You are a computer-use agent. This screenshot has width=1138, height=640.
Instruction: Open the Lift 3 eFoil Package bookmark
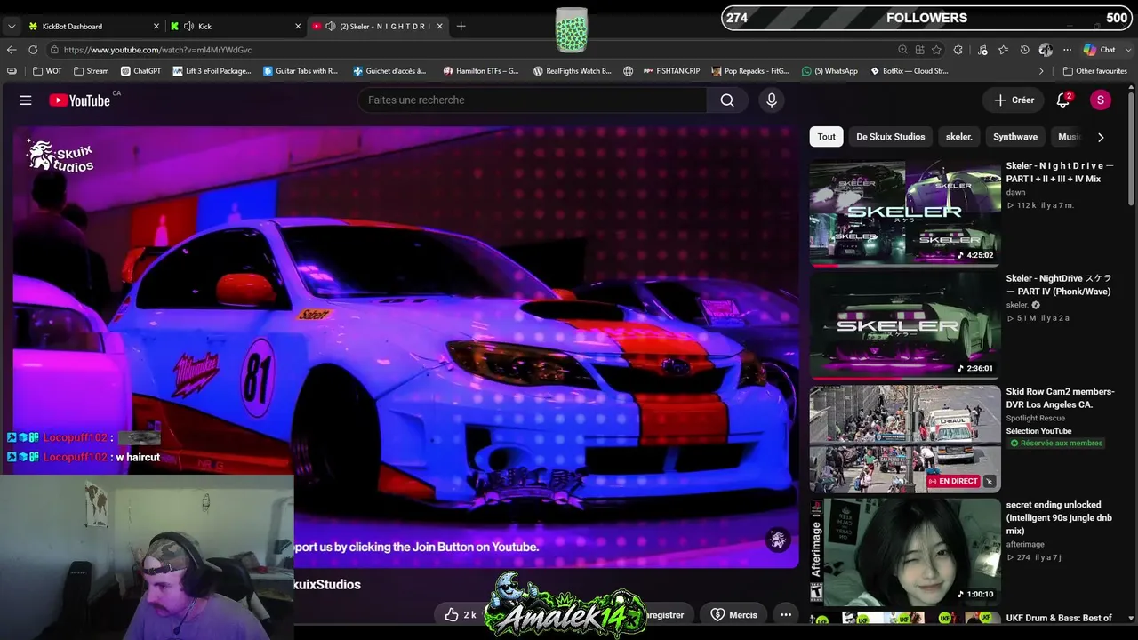[x=212, y=71]
